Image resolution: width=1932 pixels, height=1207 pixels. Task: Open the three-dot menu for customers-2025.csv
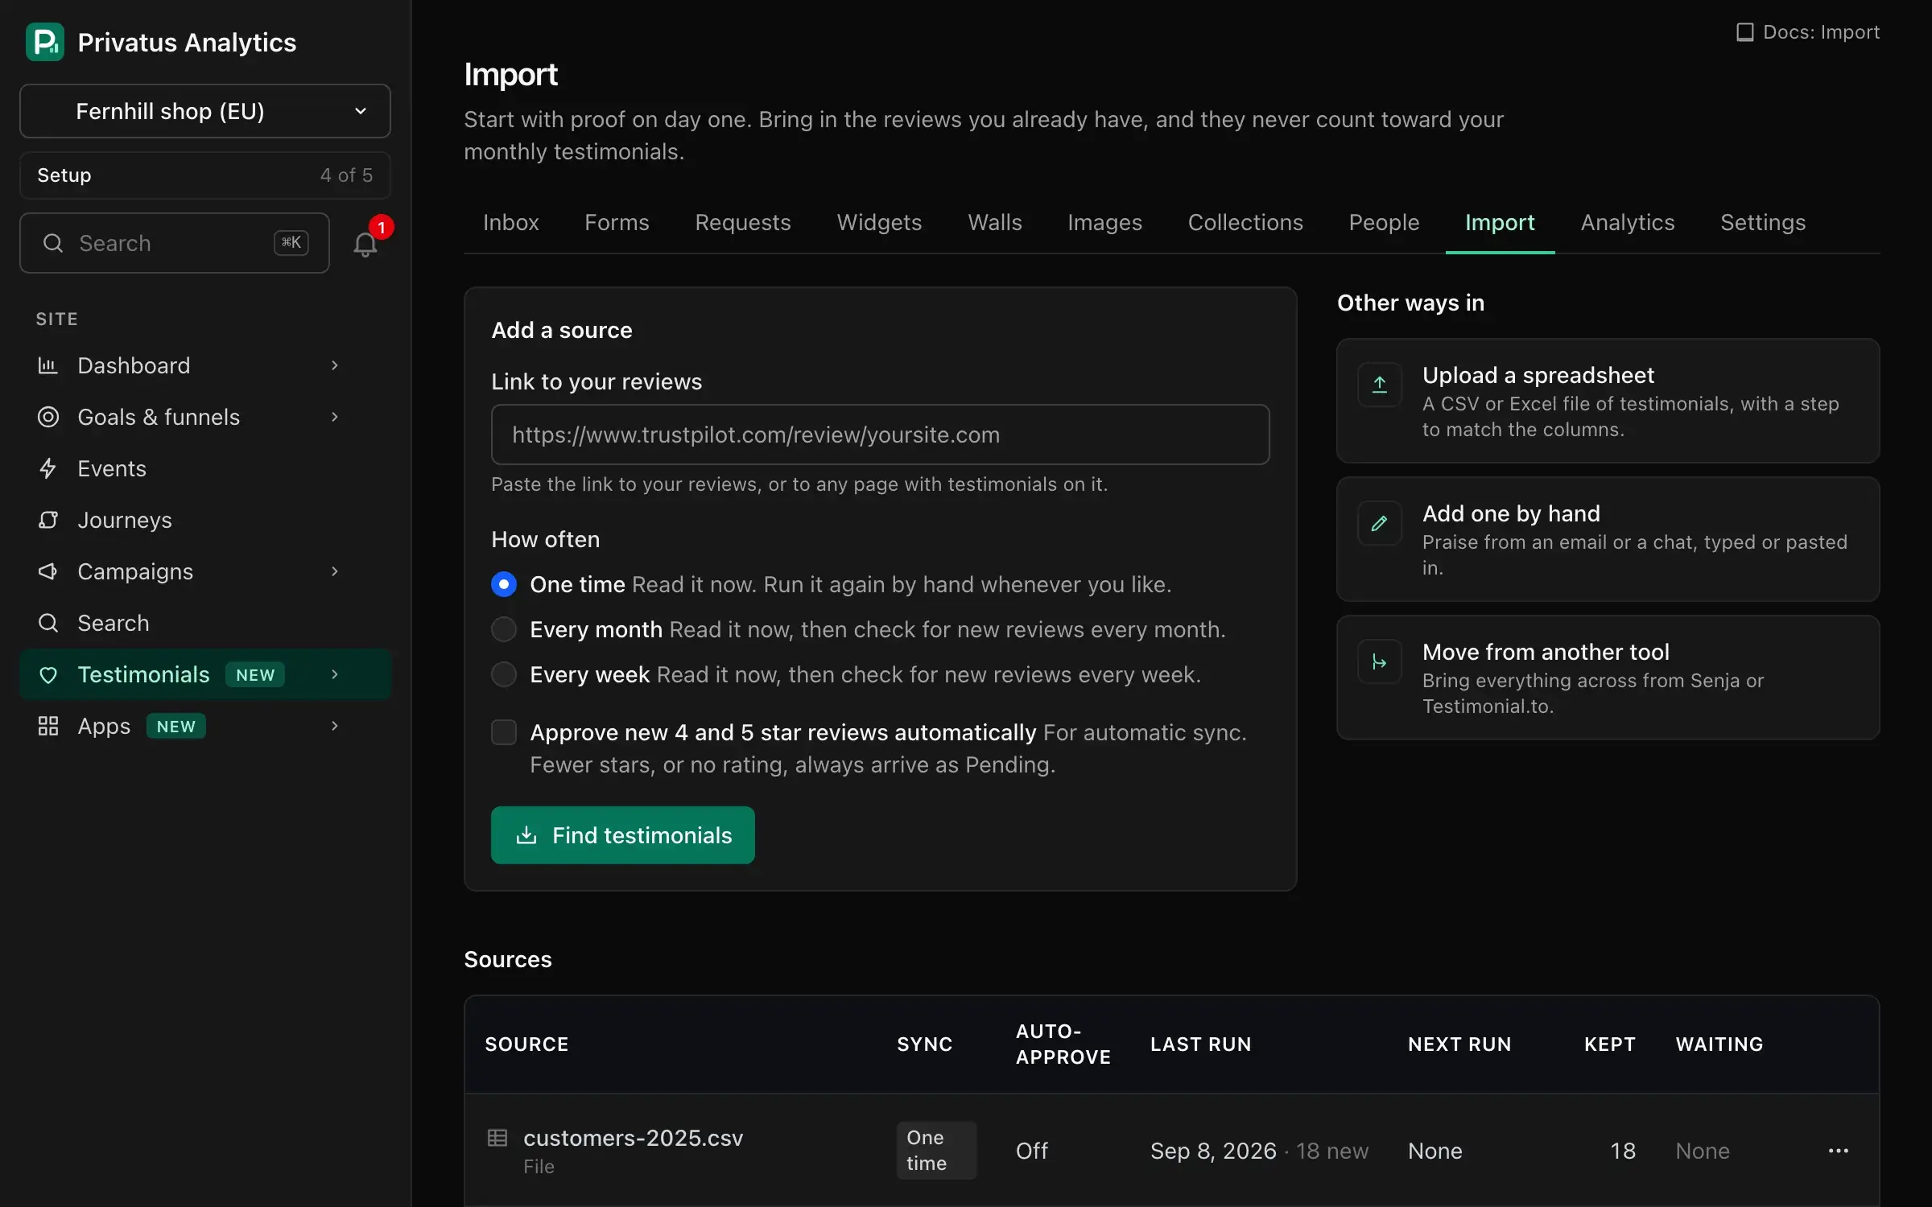point(1839,1151)
